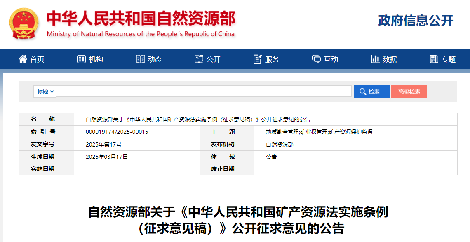470x242 pixels.
Task: Click the open-book icon beside 动态
Action: click(x=140, y=59)
